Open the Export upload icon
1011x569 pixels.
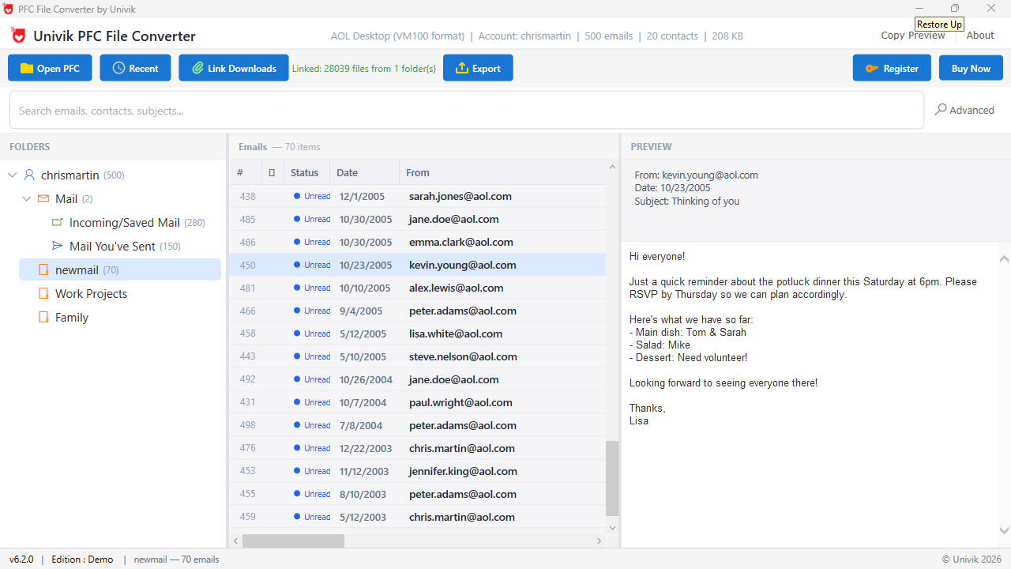(462, 68)
